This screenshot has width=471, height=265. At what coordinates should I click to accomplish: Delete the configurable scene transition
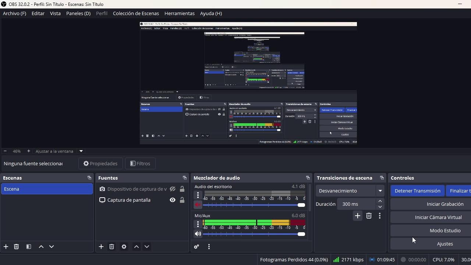pos(369,216)
